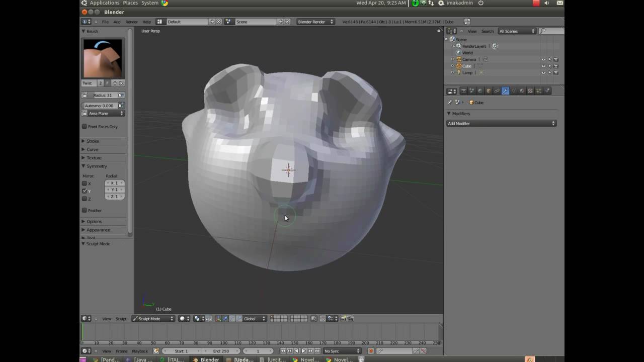The width and height of the screenshot is (644, 362).
Task: Open the Scene properties tab icon
Action: point(472,91)
